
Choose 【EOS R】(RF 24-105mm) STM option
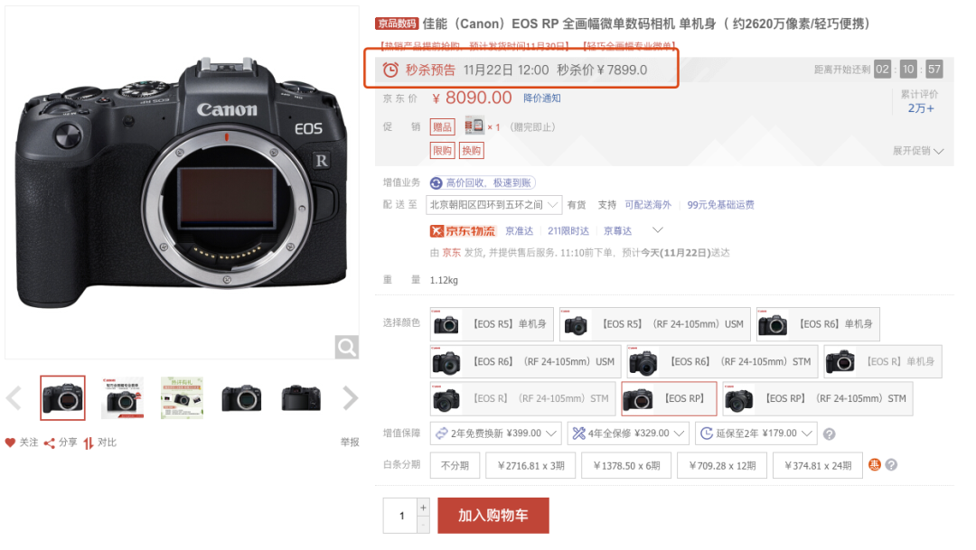522,399
